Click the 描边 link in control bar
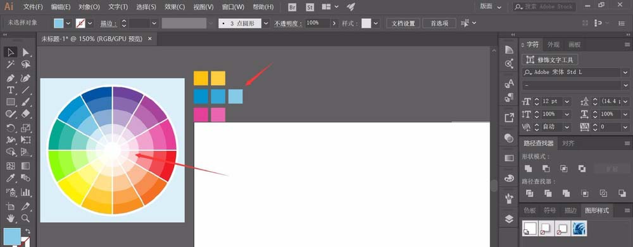The height and width of the screenshot is (247, 633). (x=109, y=24)
